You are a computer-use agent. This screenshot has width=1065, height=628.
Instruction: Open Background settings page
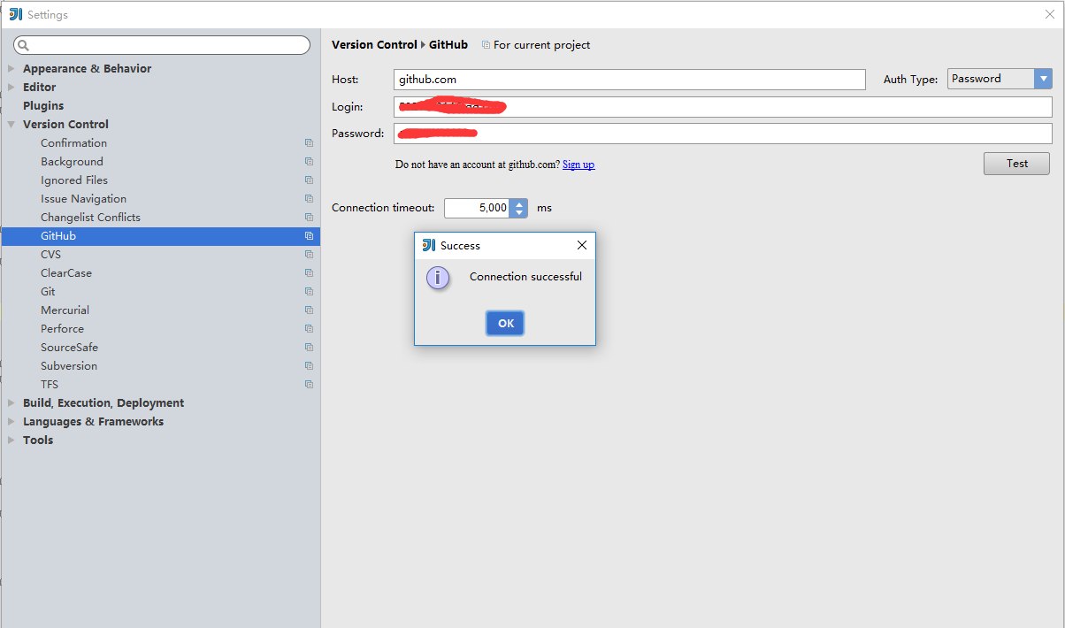click(x=72, y=162)
